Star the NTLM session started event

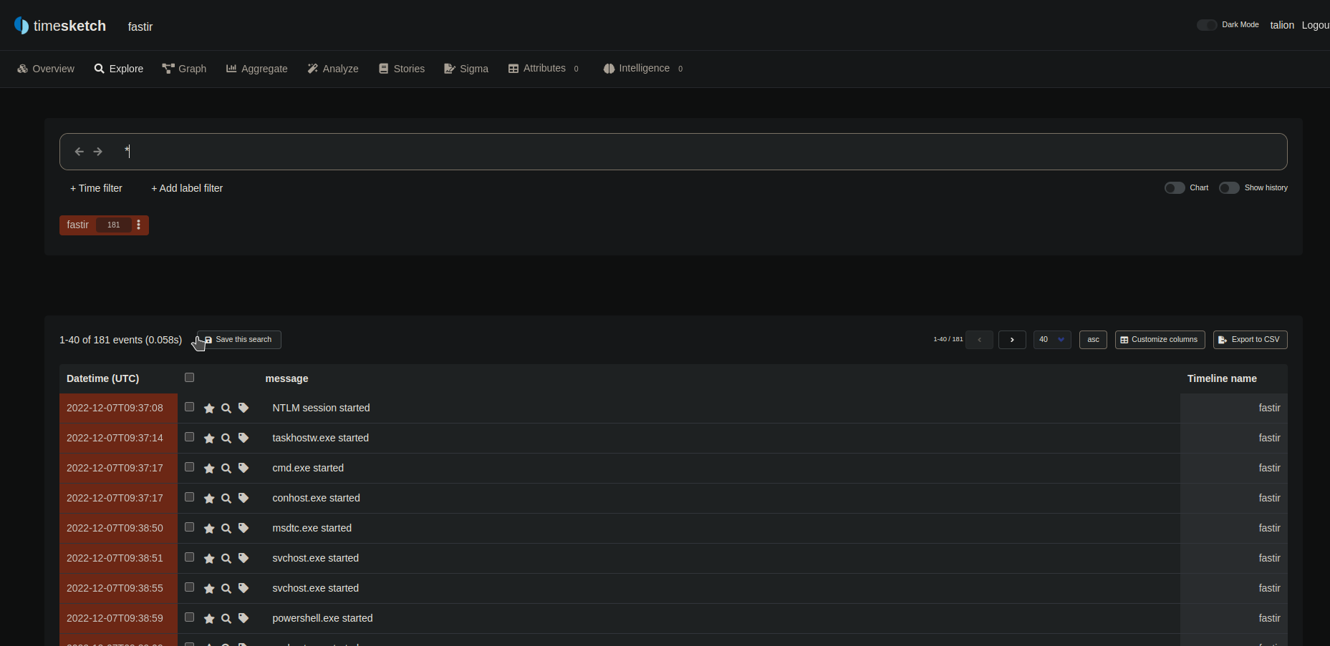tap(209, 408)
